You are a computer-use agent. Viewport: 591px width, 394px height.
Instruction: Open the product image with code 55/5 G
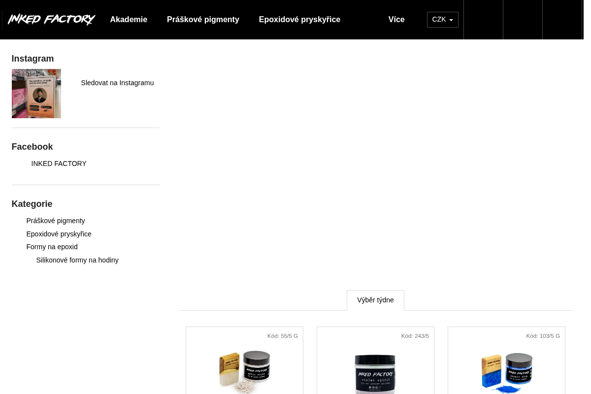245,371
